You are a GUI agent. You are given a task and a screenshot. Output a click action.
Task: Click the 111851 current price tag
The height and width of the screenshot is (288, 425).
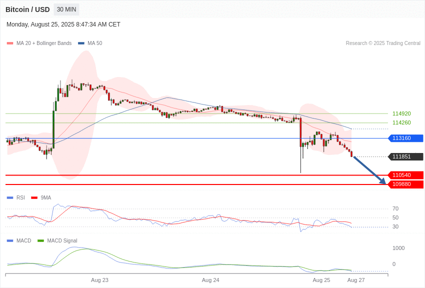coord(406,156)
